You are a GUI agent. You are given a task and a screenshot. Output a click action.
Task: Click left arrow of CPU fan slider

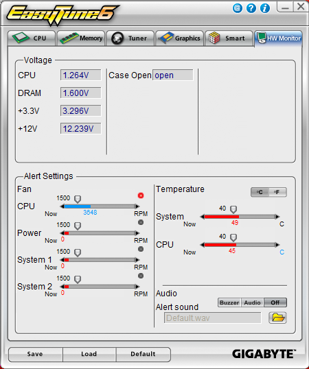tap(62, 206)
